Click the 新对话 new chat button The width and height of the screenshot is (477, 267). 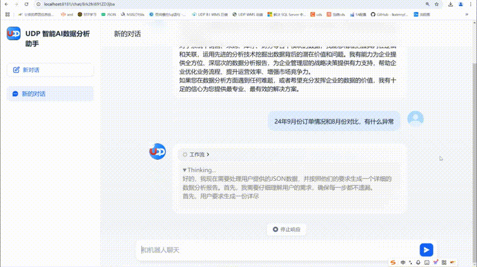pos(51,70)
